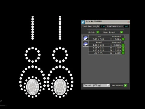Click green arrow for 1.00 X 1.00 row
145x109 pixels.
[x=123, y=45]
